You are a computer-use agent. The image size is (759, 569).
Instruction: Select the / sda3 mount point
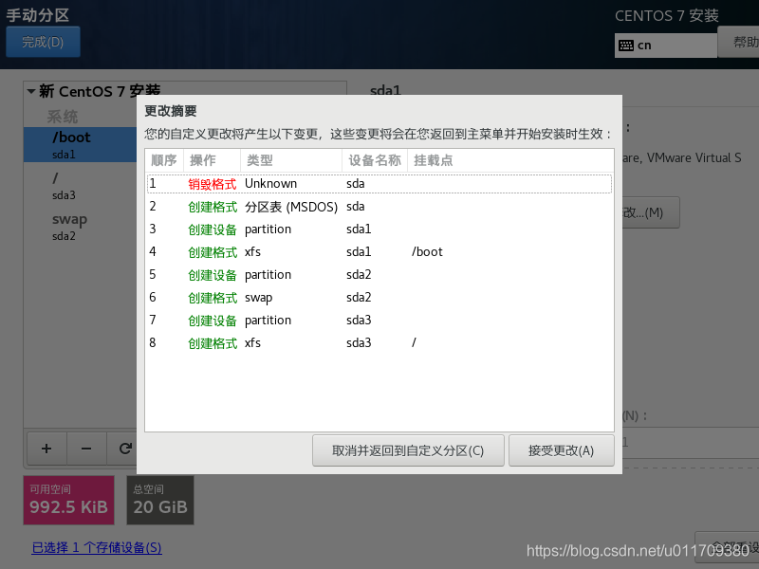click(81, 186)
